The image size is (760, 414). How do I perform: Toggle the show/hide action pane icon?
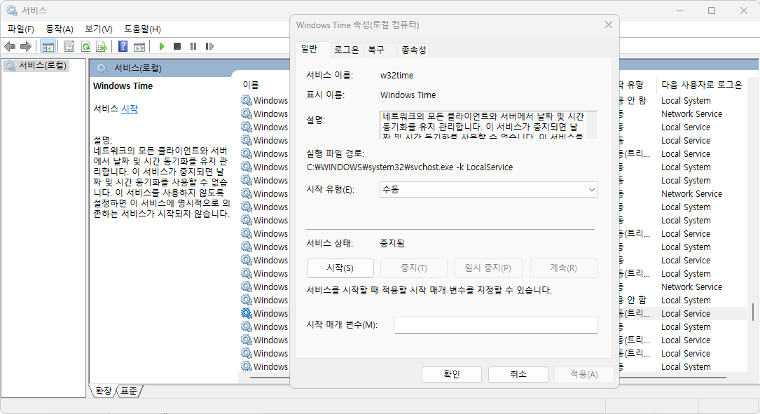pyautogui.click(x=139, y=46)
